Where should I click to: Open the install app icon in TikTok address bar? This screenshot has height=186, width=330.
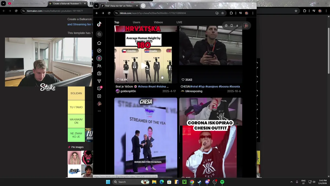point(217,13)
